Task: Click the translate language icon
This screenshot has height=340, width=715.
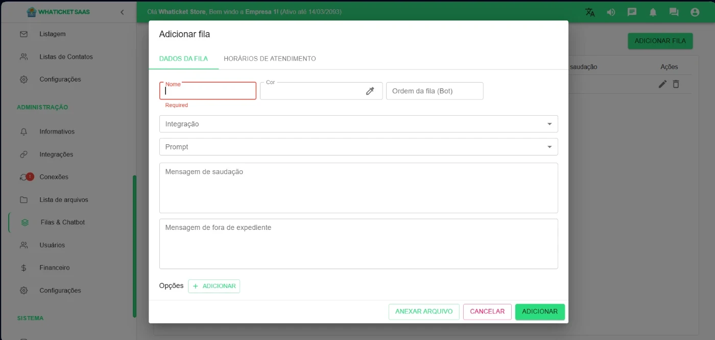Action: tap(590, 12)
